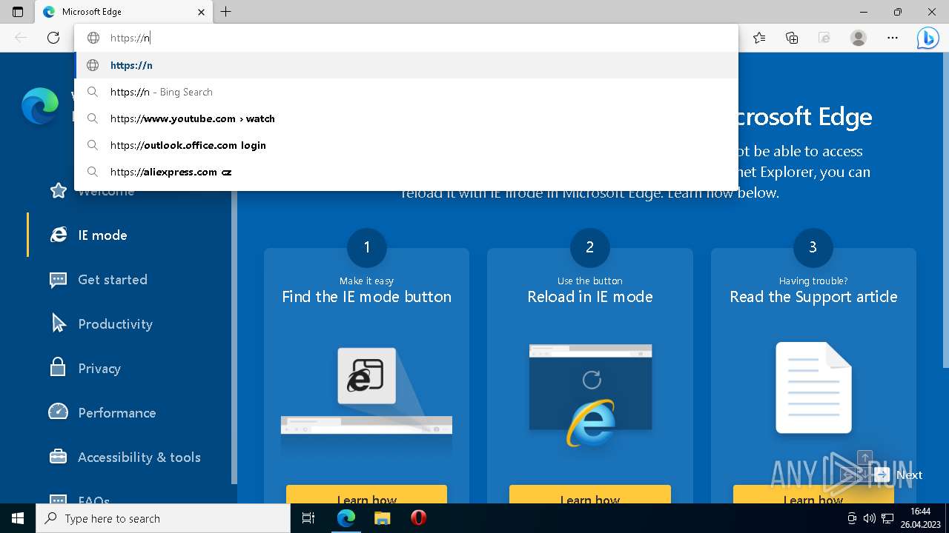Click the Find the IE mode button heading

[366, 297]
